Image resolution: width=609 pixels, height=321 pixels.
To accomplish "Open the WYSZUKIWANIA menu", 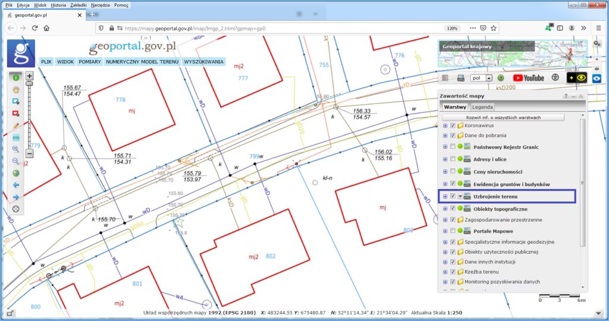I will coord(203,61).
